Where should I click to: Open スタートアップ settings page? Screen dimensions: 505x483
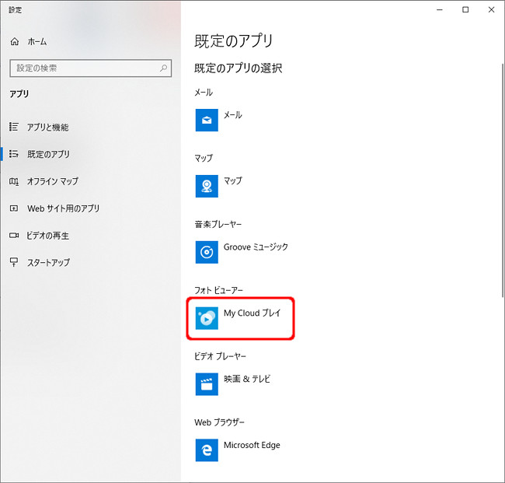click(x=48, y=263)
